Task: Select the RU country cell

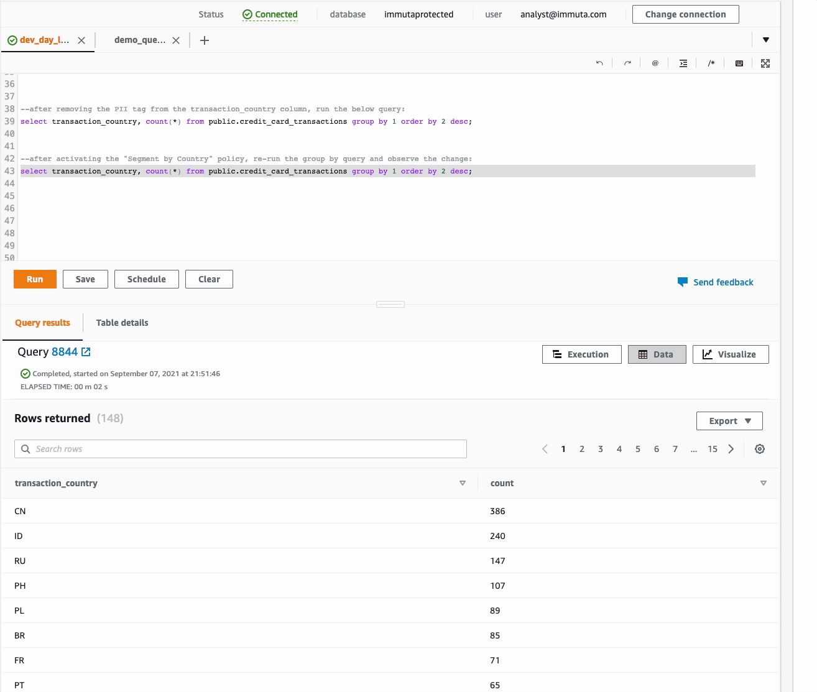Action: pyautogui.click(x=20, y=561)
